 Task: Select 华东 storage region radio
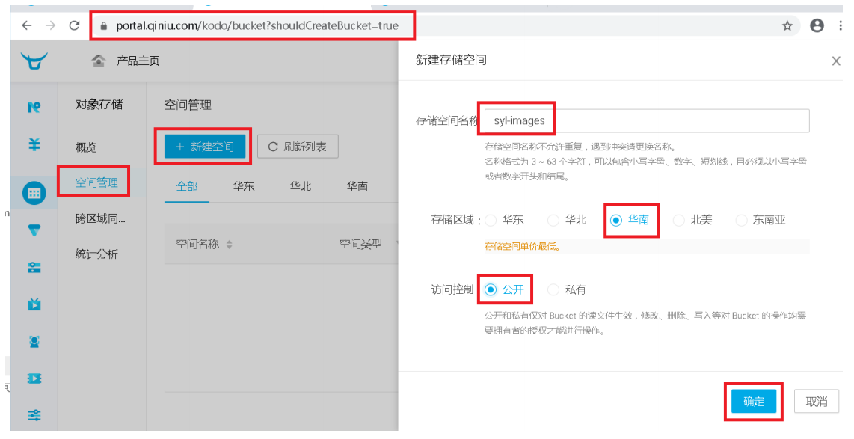[x=491, y=220]
